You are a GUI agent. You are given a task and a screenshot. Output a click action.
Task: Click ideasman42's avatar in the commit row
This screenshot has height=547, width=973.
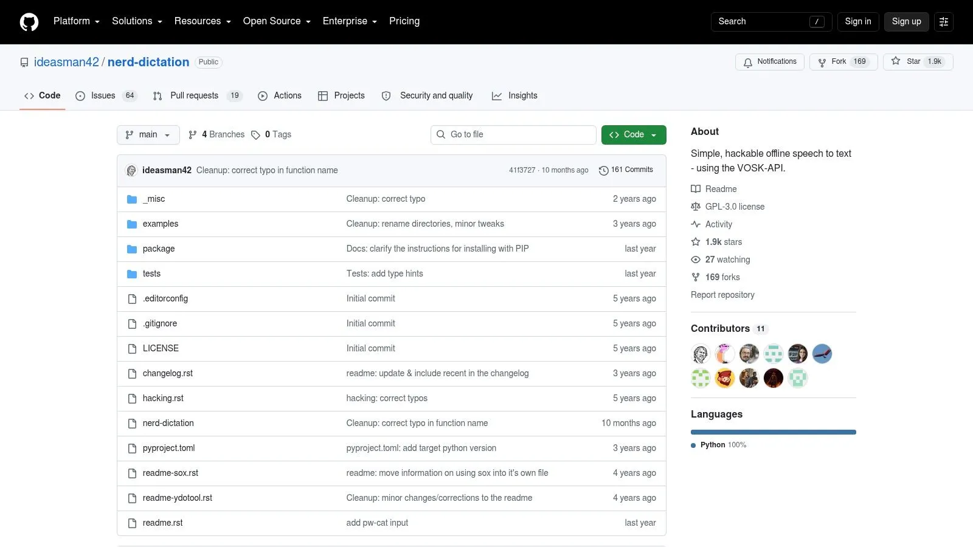131,171
